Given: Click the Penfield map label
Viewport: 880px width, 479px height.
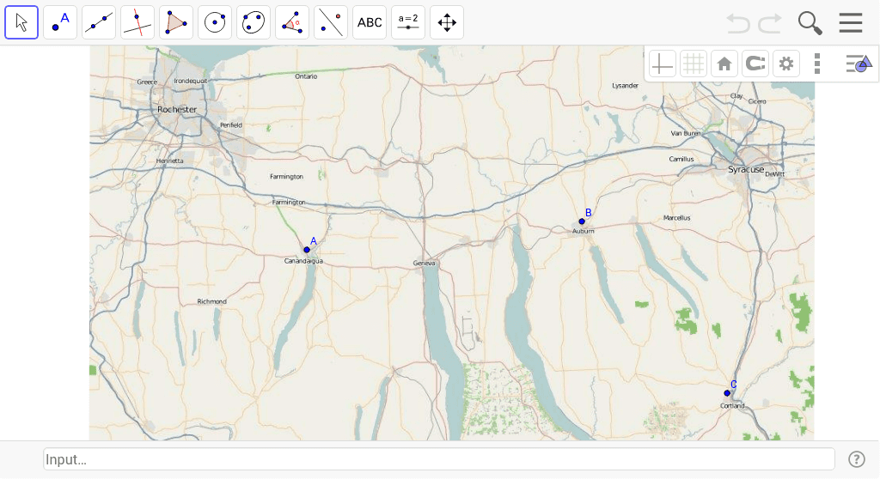Looking at the screenshot, I should [x=230, y=125].
